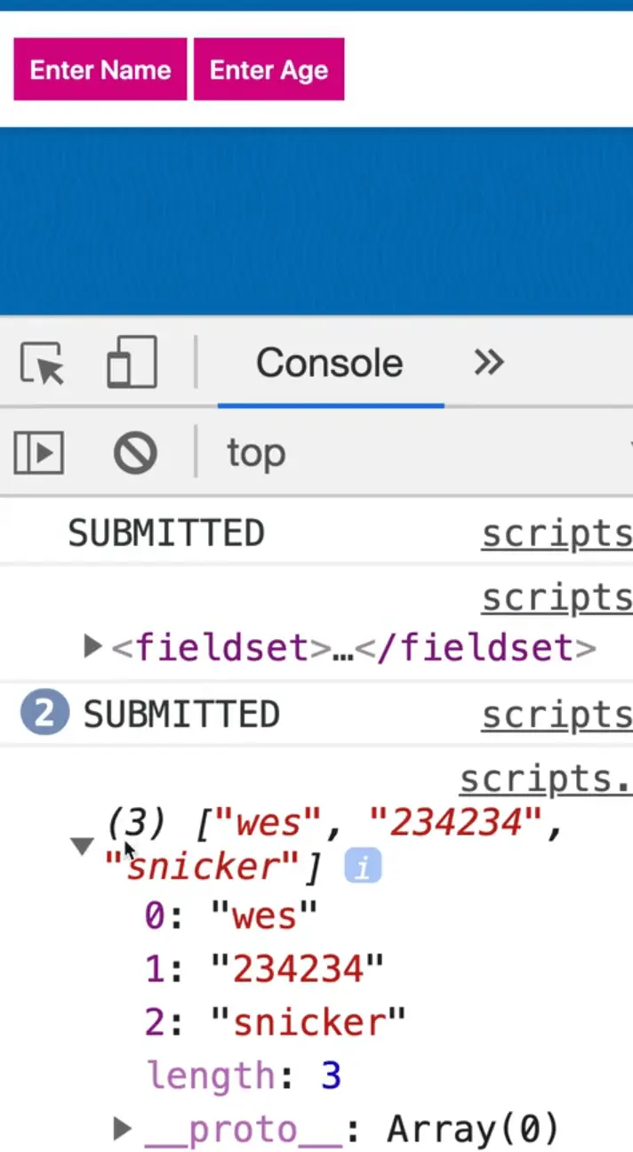
Task: Click the blue info icon beside the array
Action: pos(363,867)
